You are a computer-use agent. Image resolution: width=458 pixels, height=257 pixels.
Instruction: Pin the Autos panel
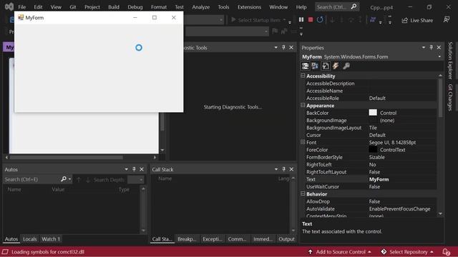coord(134,169)
